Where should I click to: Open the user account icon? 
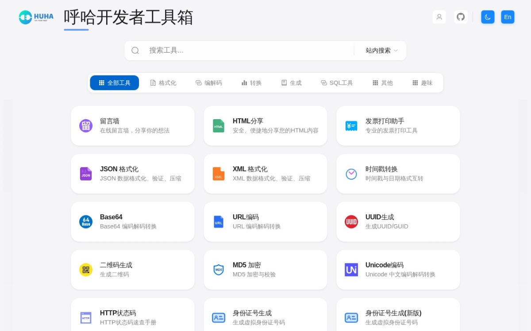439,17
